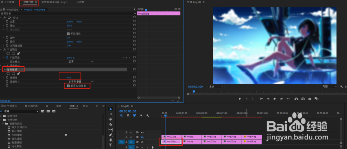This screenshot has width=347, height=149.
Task: Toggle animation stopwatch for 位置
Action: [7, 21]
